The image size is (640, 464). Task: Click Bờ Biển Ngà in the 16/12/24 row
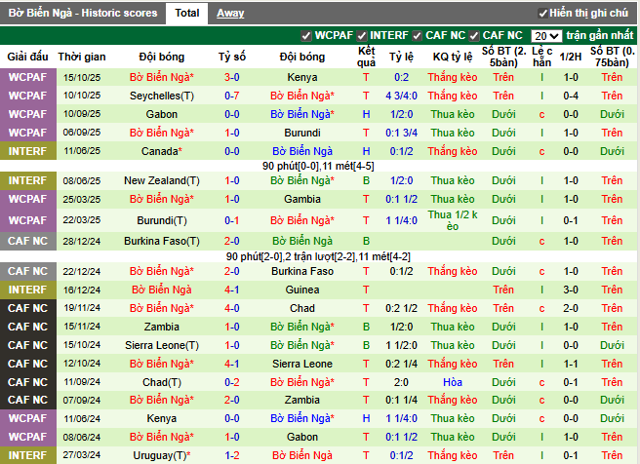pos(162,290)
